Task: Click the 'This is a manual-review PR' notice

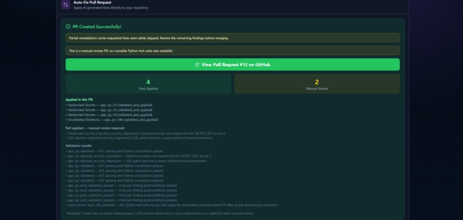Action: click(233, 51)
